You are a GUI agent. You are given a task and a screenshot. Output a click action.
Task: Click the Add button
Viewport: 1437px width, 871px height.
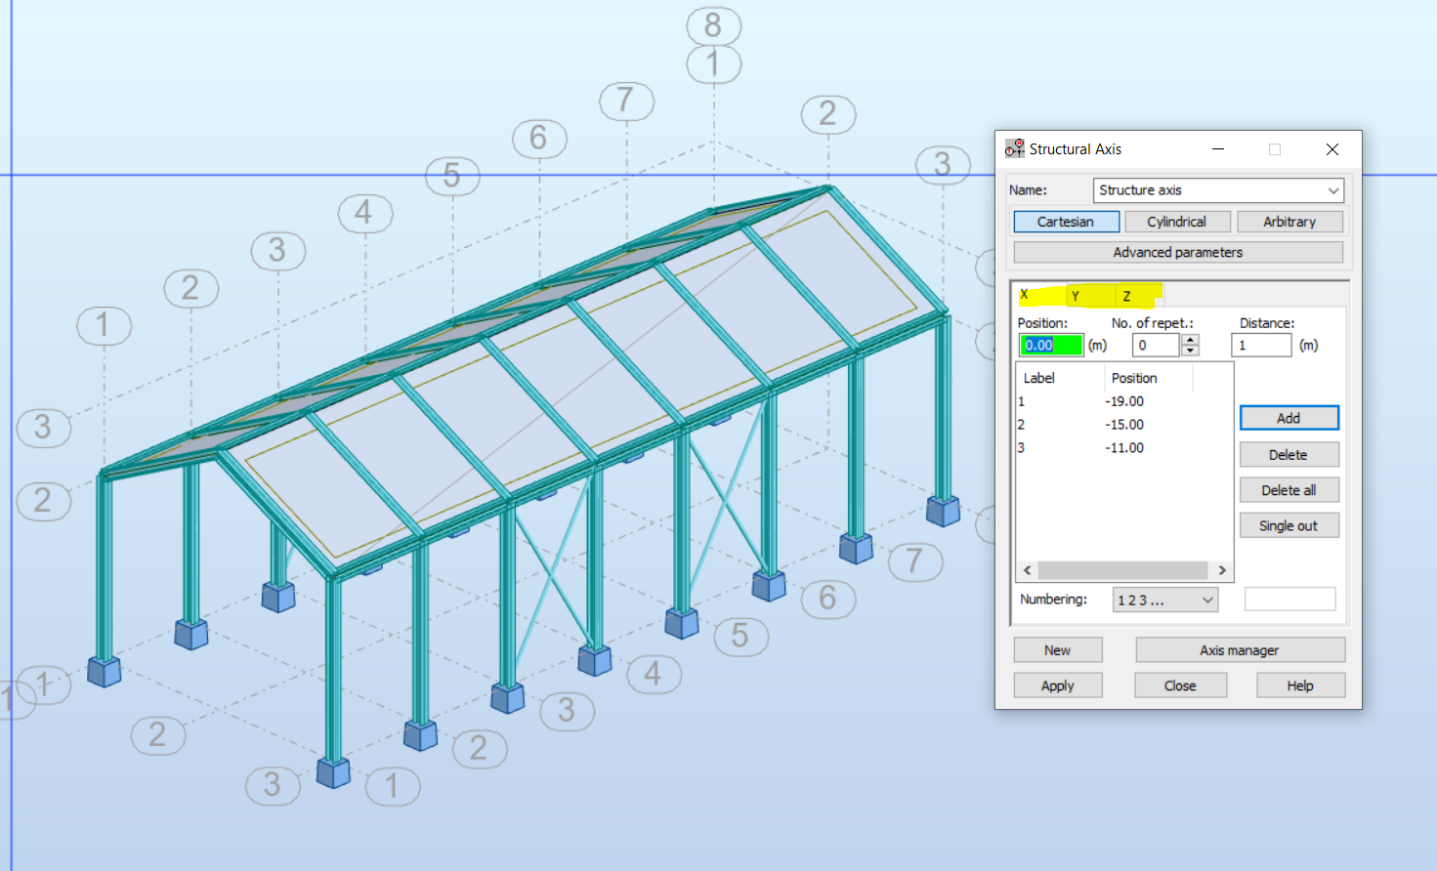click(1289, 418)
